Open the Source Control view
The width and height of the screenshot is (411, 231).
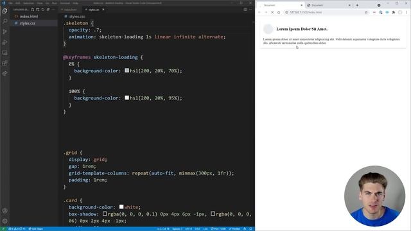(x=4, y=31)
